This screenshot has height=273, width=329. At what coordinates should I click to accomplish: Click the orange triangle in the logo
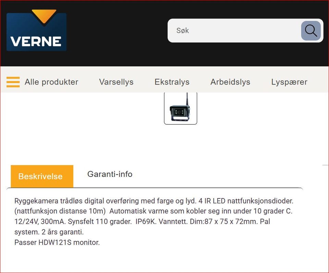[44, 15]
